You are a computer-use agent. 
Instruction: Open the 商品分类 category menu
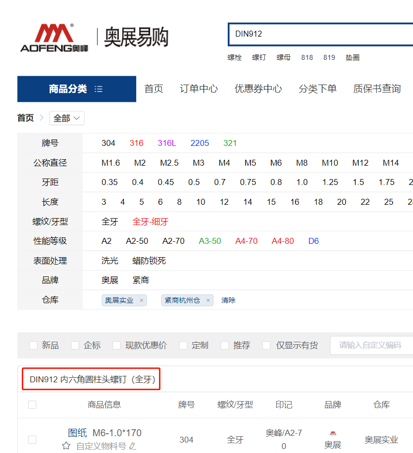[77, 89]
